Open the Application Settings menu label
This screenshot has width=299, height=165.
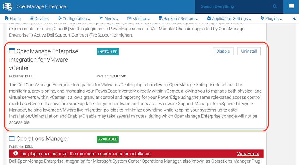(x=230, y=18)
